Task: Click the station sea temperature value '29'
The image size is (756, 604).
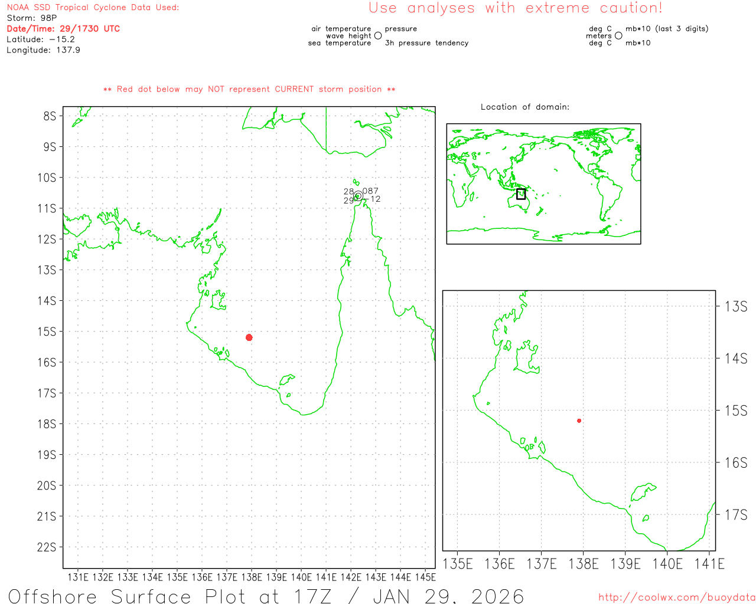Action: 348,201
